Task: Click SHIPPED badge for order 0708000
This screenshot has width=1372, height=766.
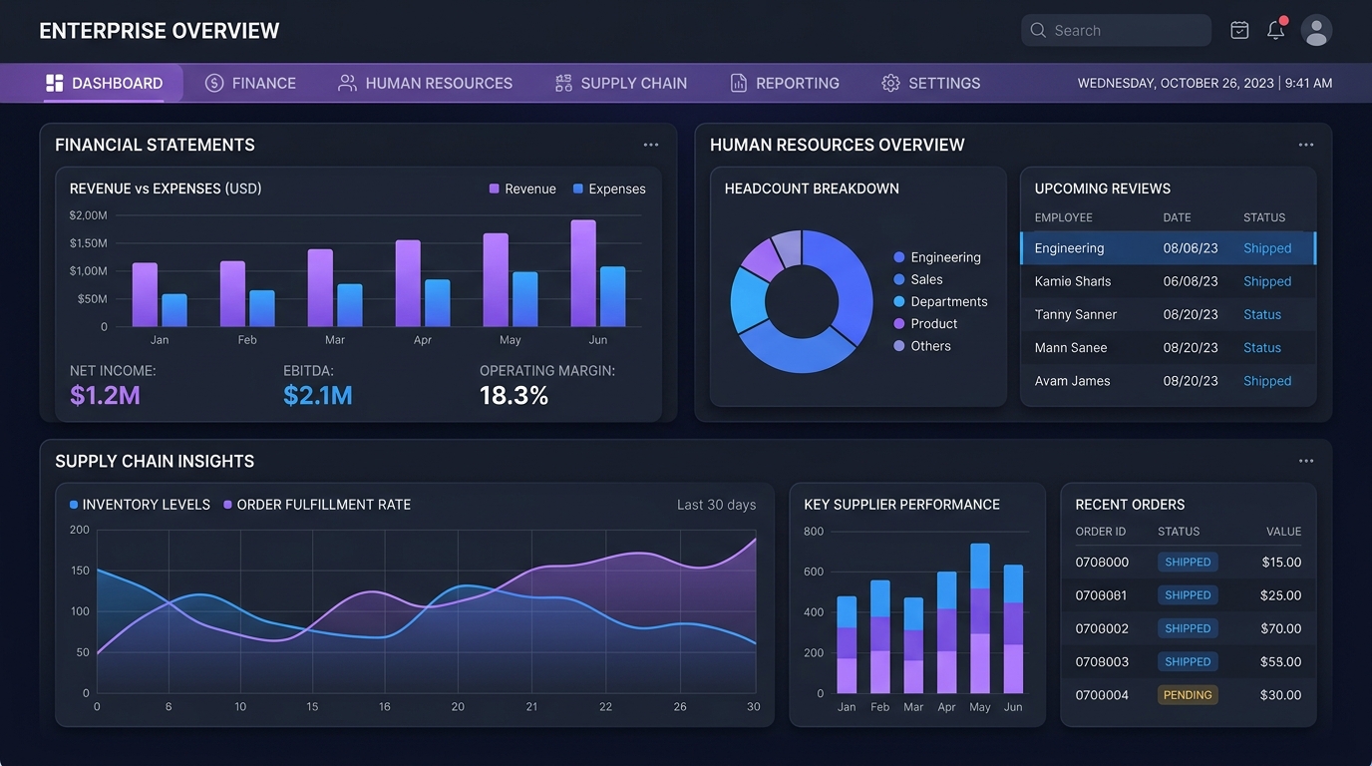Action: click(x=1188, y=562)
